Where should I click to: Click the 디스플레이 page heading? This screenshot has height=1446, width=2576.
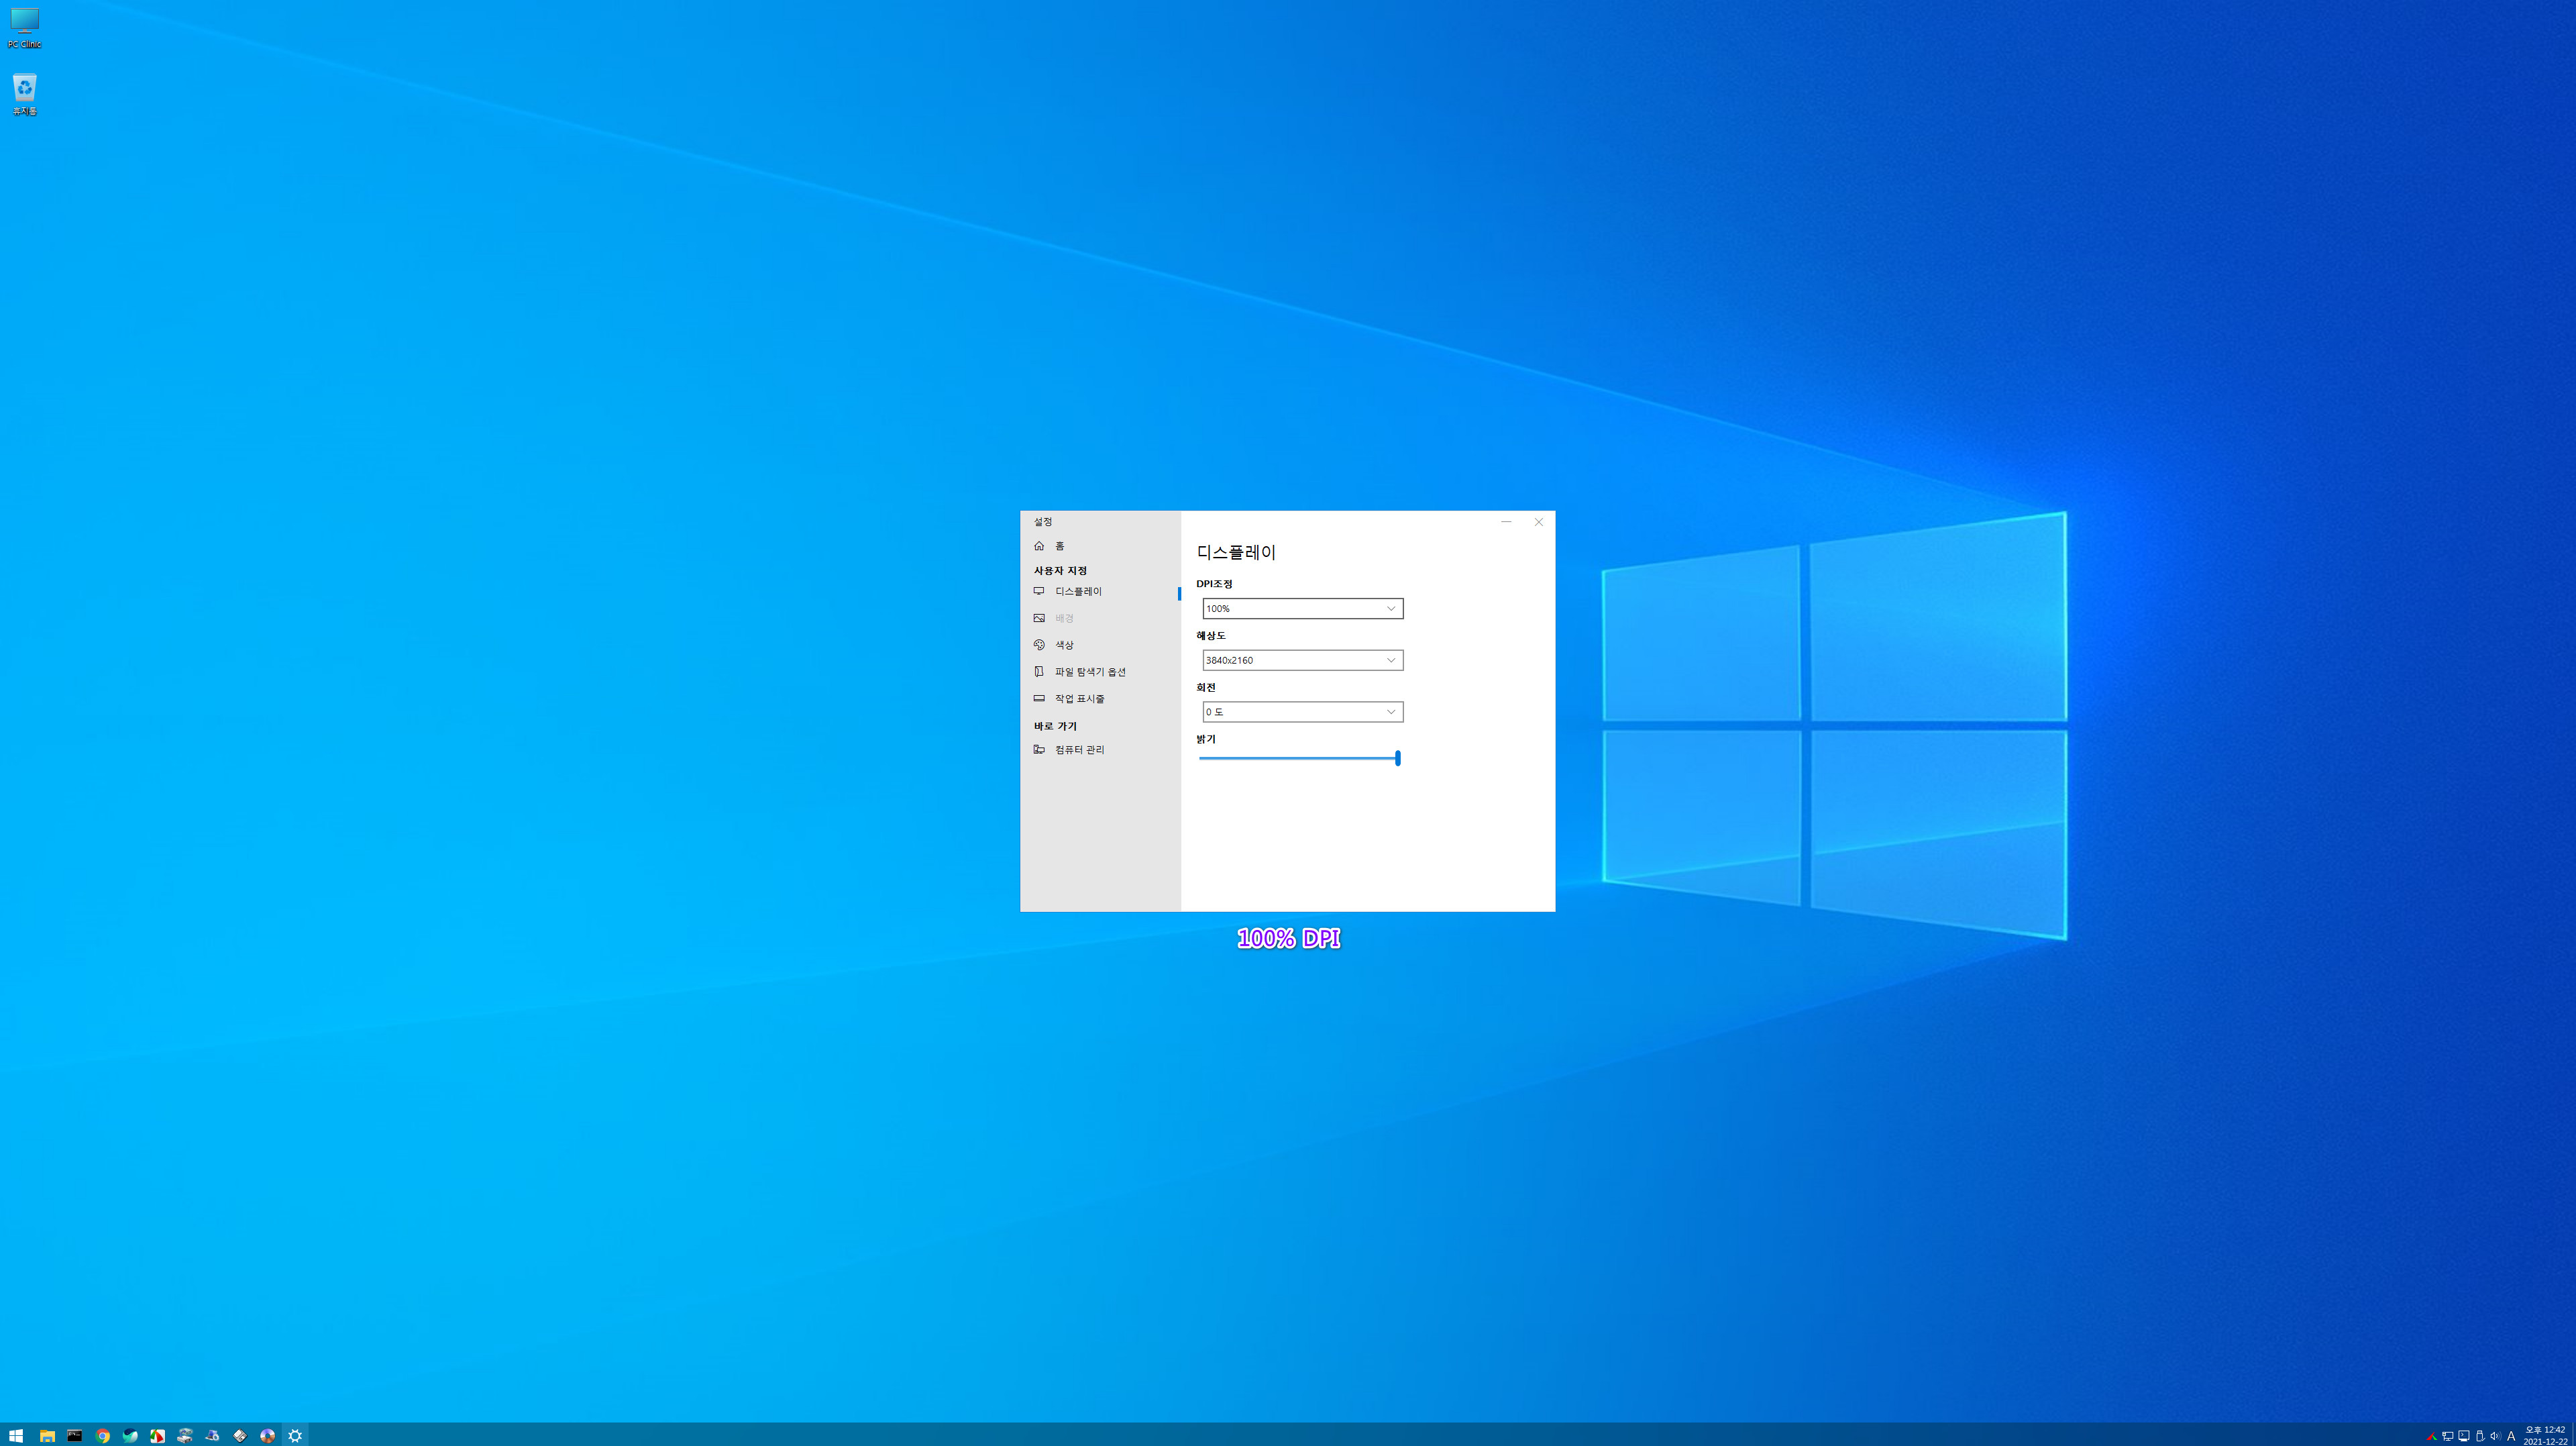coord(1236,552)
